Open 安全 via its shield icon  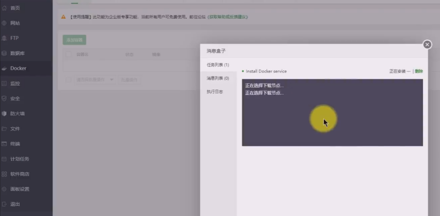pos(4,98)
